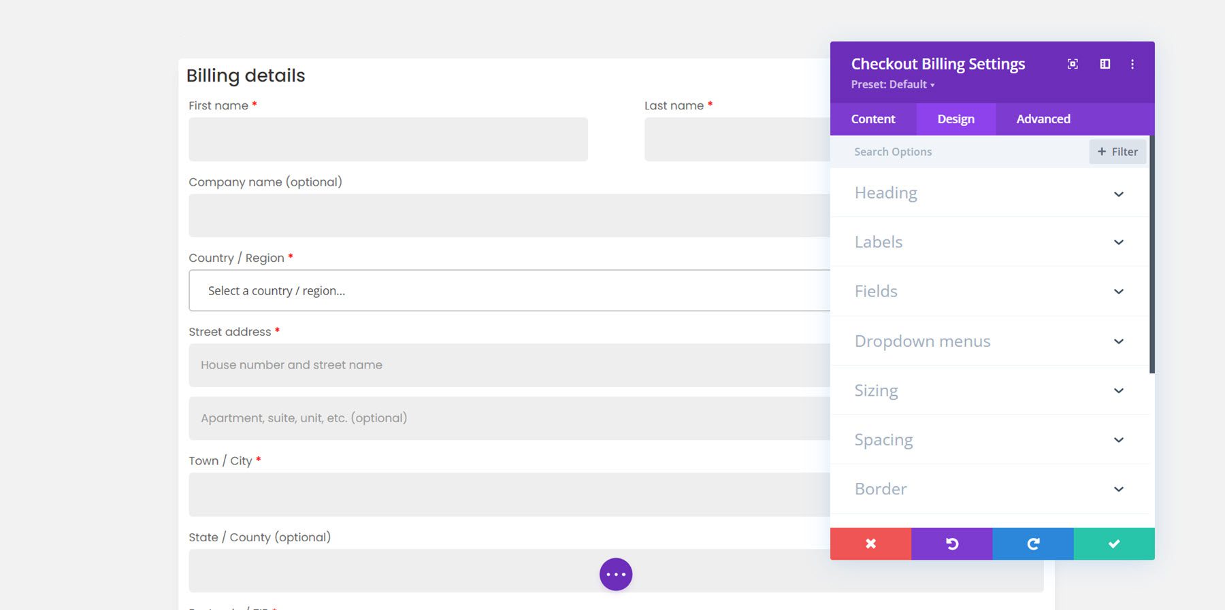Click the purple circular three-dots builder button
This screenshot has width=1225, height=610.
point(616,575)
